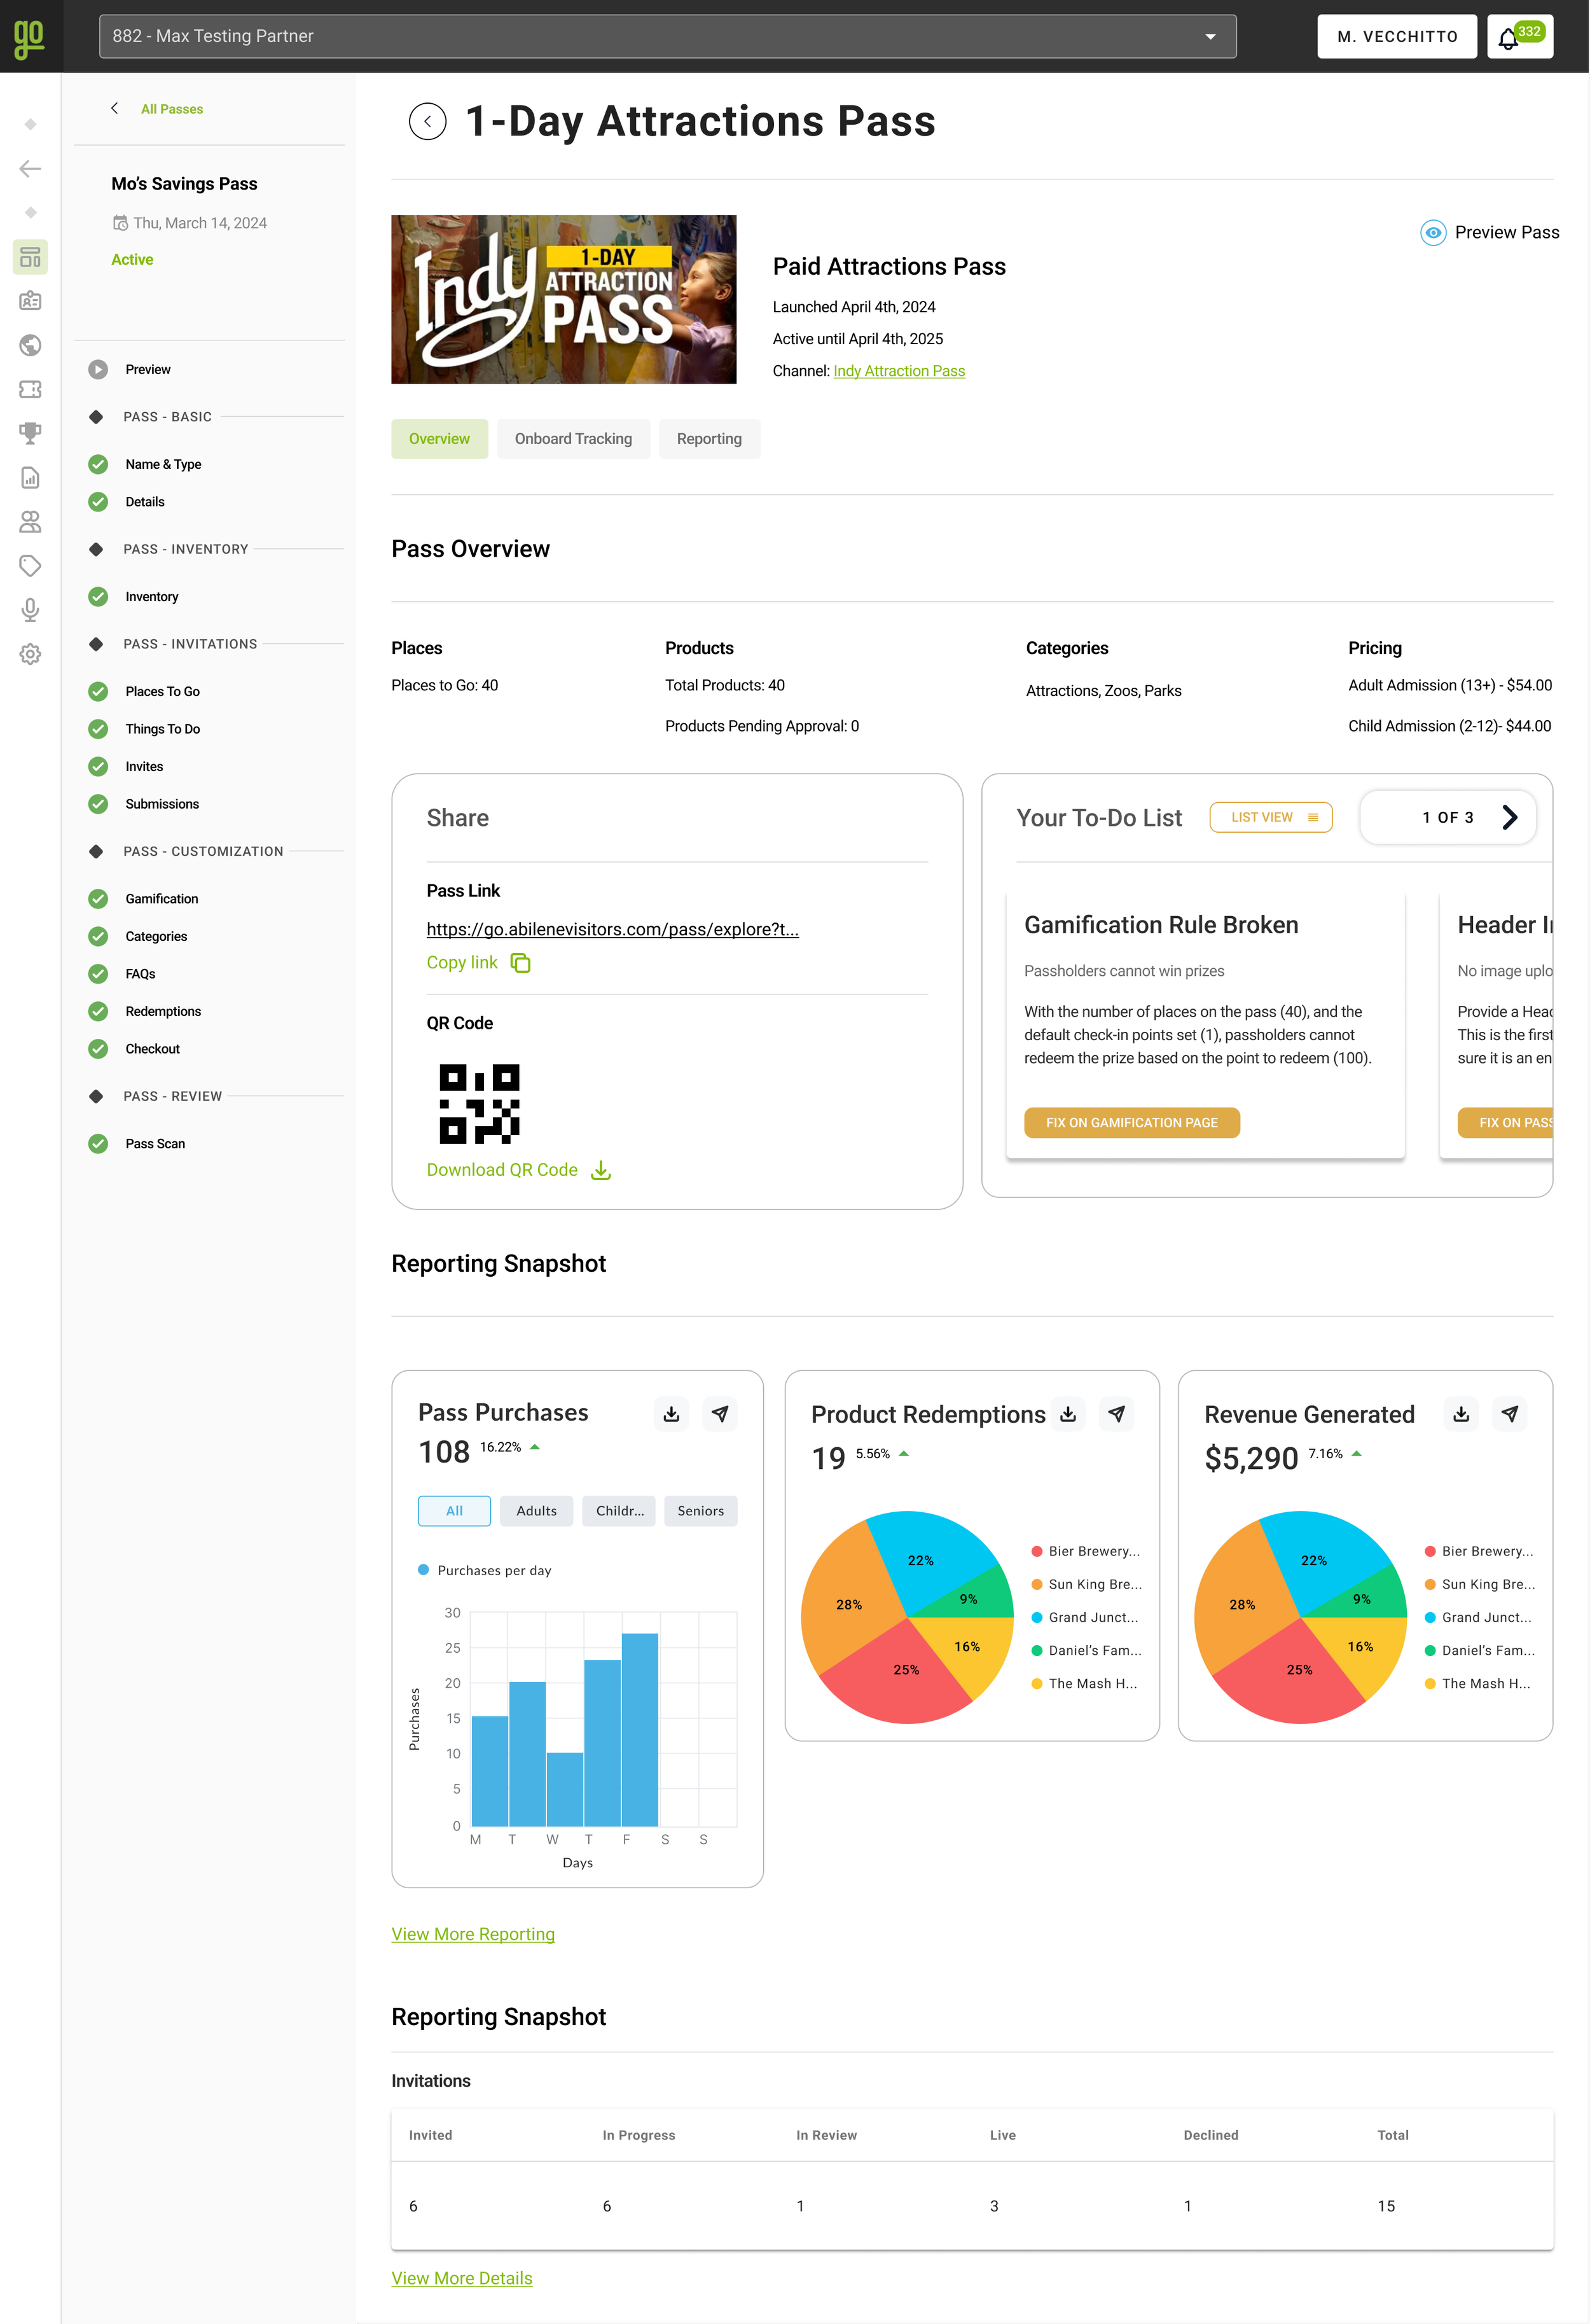
Task: Open settings gear in left sidebar
Action: 30,654
